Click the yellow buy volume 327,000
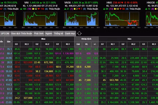The width and height of the screenshot is (158, 105). (28, 98)
